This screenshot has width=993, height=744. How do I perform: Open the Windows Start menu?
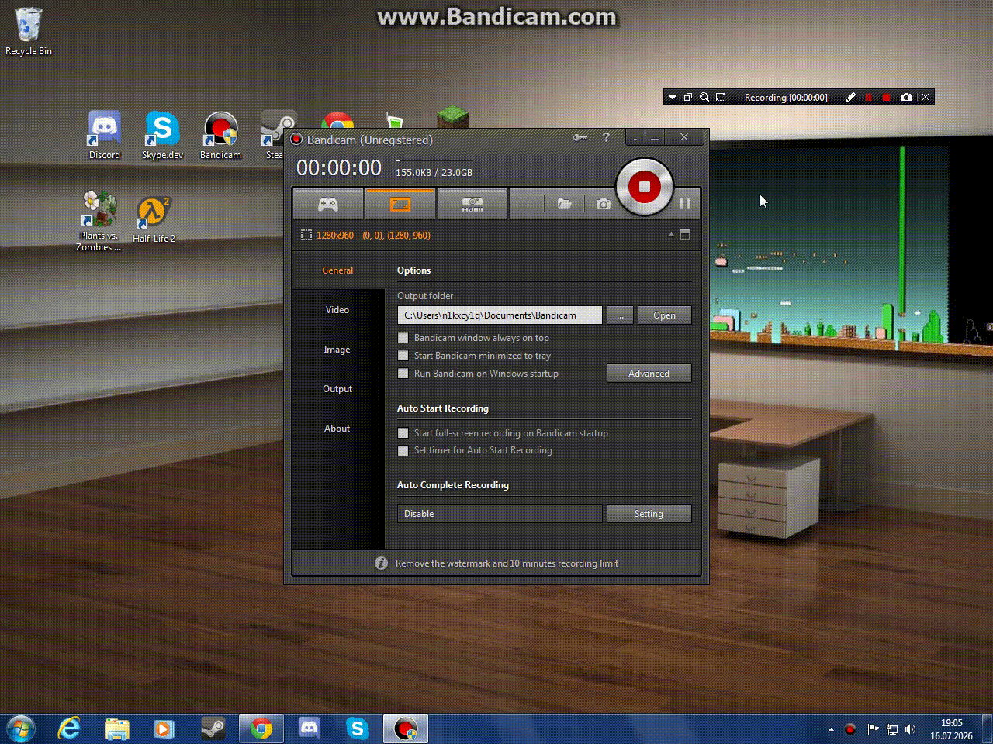click(x=20, y=728)
